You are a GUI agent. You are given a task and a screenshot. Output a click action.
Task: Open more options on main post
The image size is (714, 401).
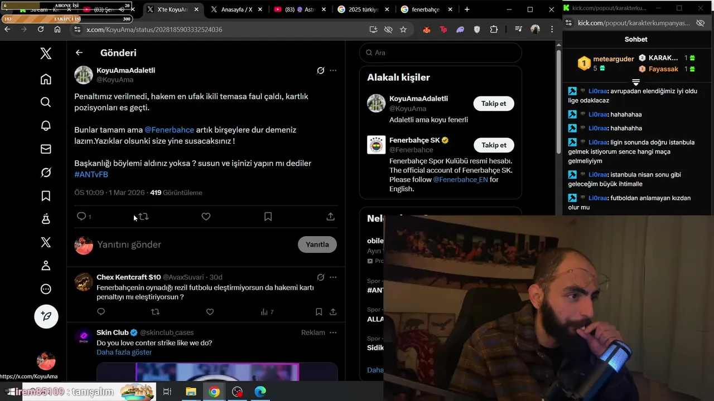point(333,71)
